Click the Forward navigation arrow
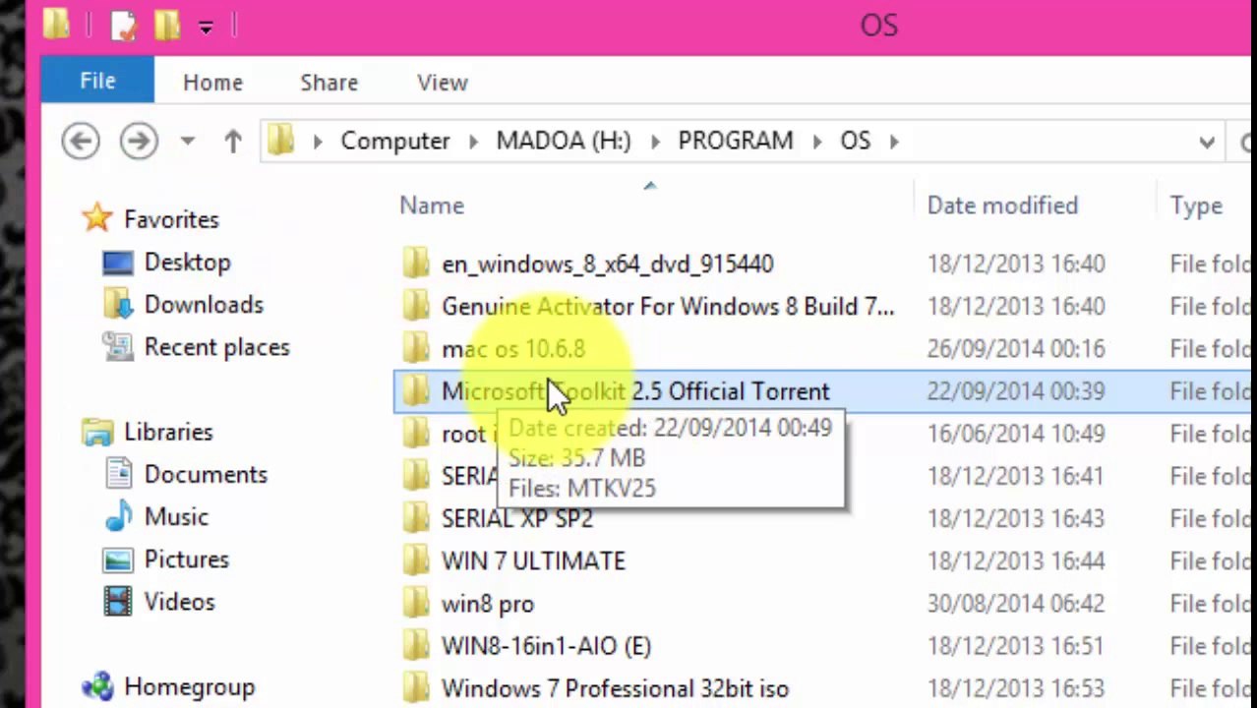Image resolution: width=1257 pixels, height=708 pixels. (139, 141)
